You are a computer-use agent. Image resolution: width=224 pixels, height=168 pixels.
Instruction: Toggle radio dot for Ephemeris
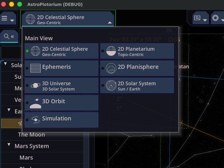click(x=27, y=68)
